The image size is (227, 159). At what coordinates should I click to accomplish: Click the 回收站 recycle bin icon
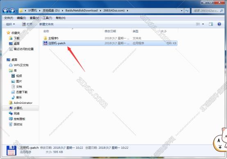(11, 124)
